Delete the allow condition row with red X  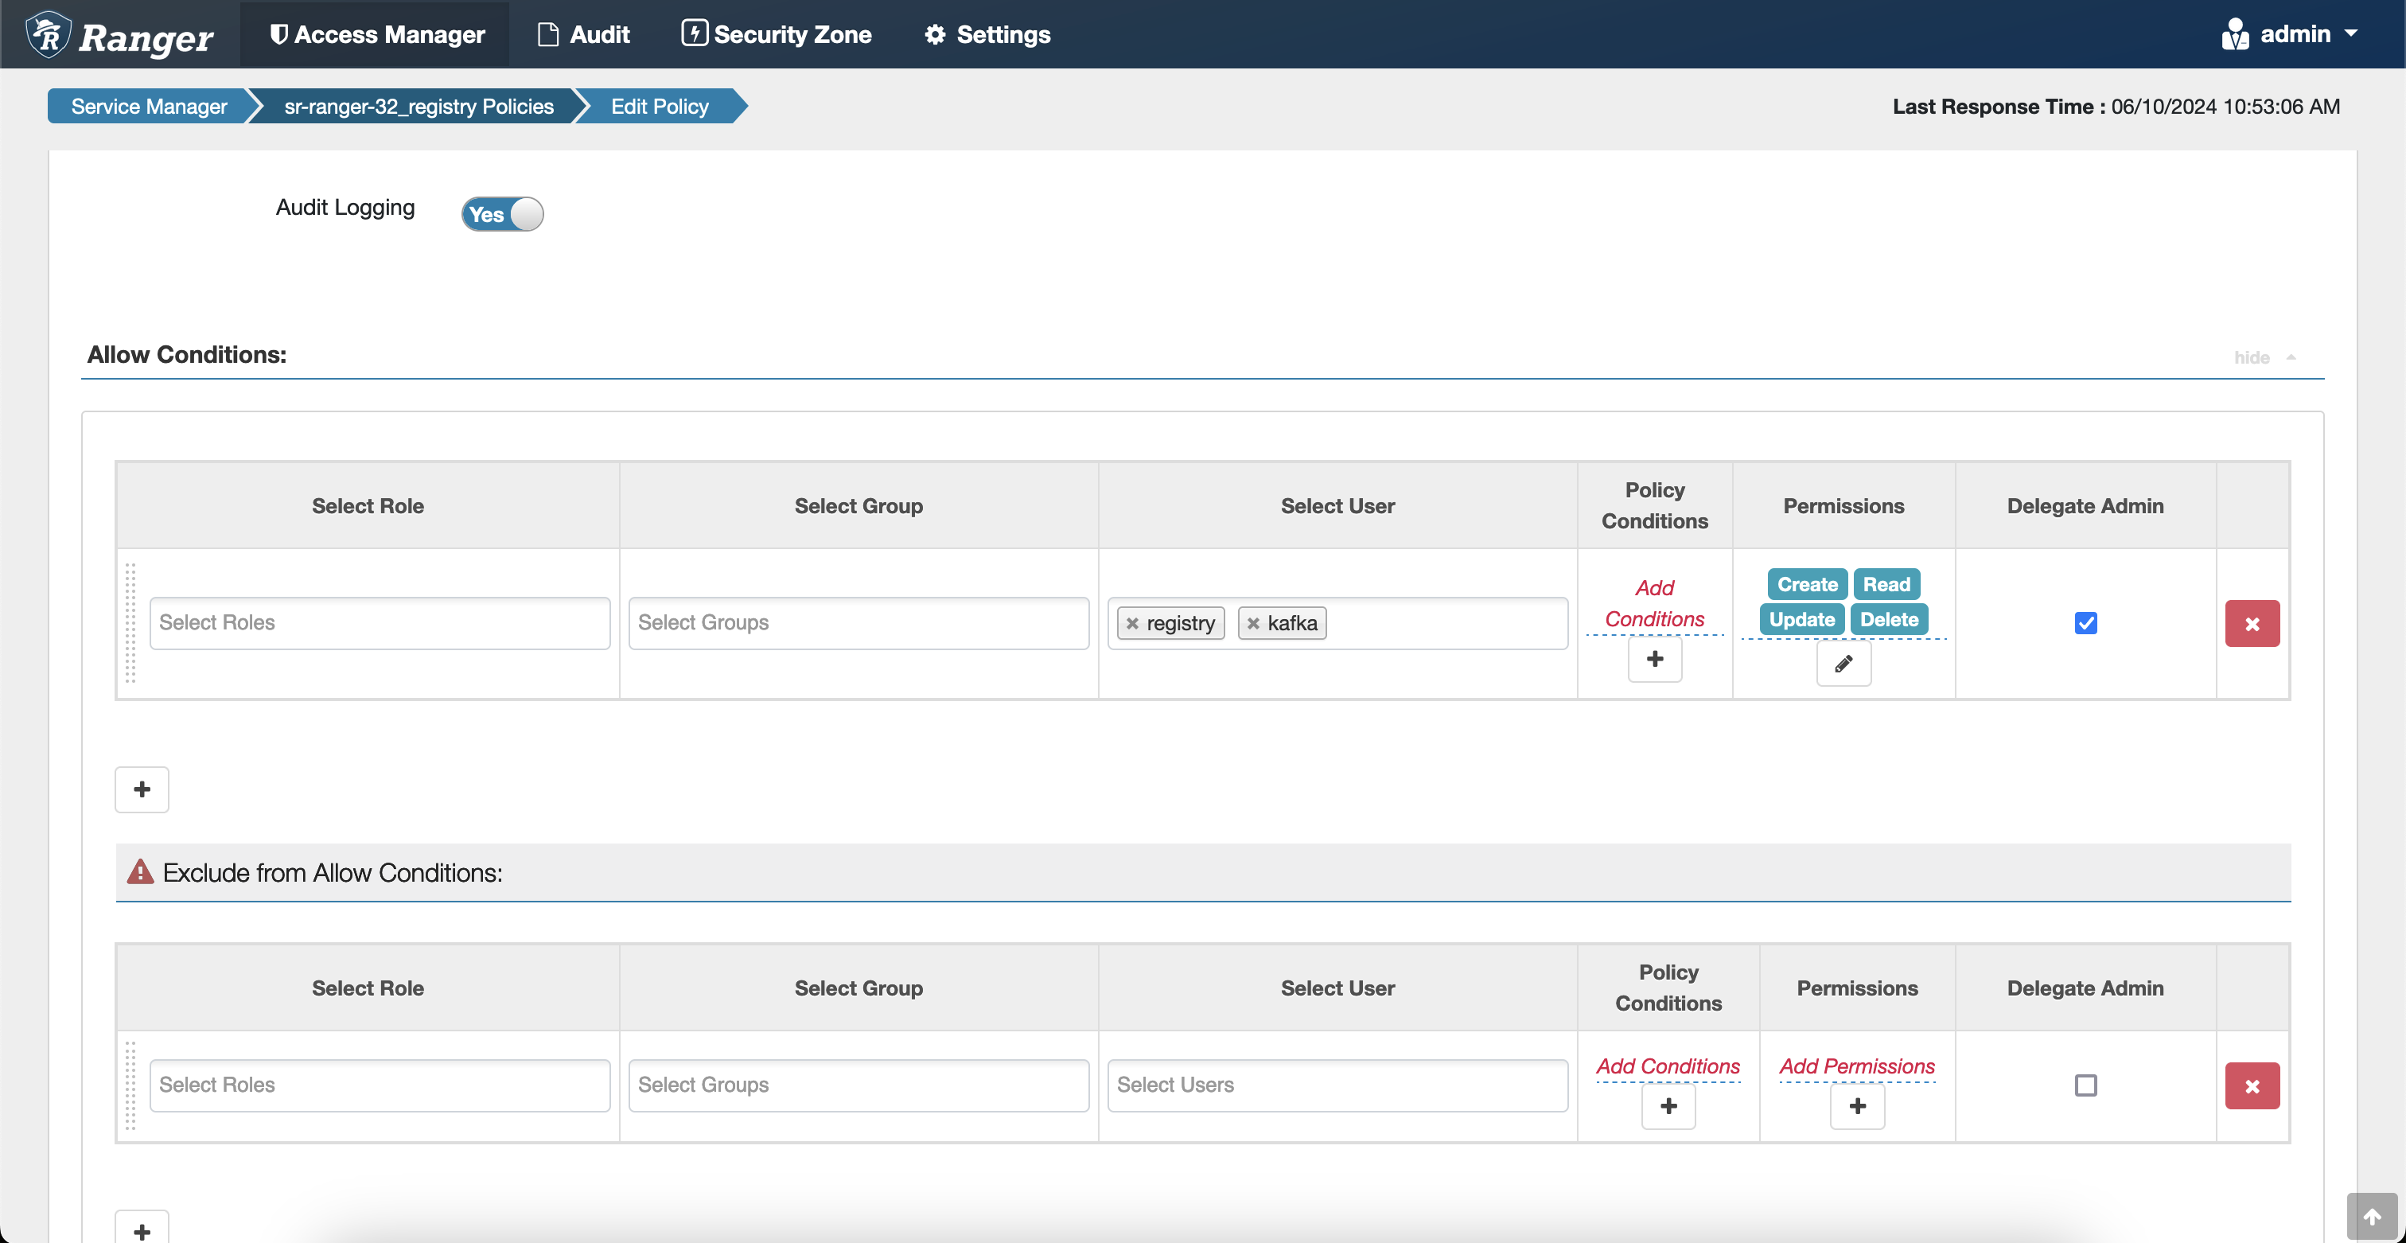(x=2252, y=623)
